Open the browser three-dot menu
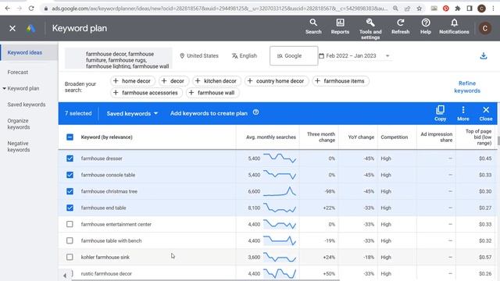500x281 pixels. tap(493, 9)
